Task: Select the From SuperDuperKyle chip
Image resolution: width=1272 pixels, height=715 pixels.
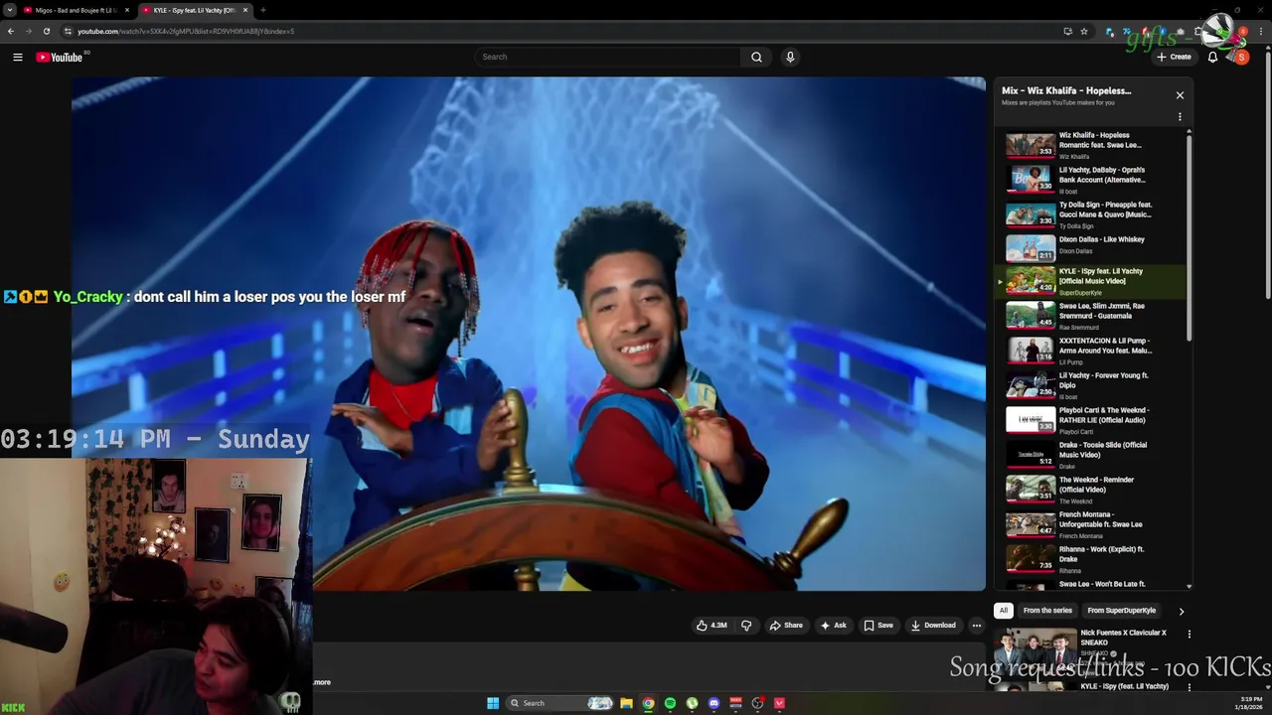Action: [1121, 611]
